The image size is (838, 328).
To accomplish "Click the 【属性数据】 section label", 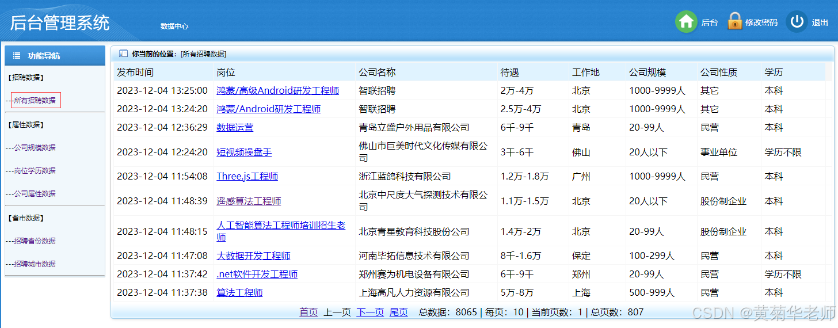I will pyautogui.click(x=26, y=124).
